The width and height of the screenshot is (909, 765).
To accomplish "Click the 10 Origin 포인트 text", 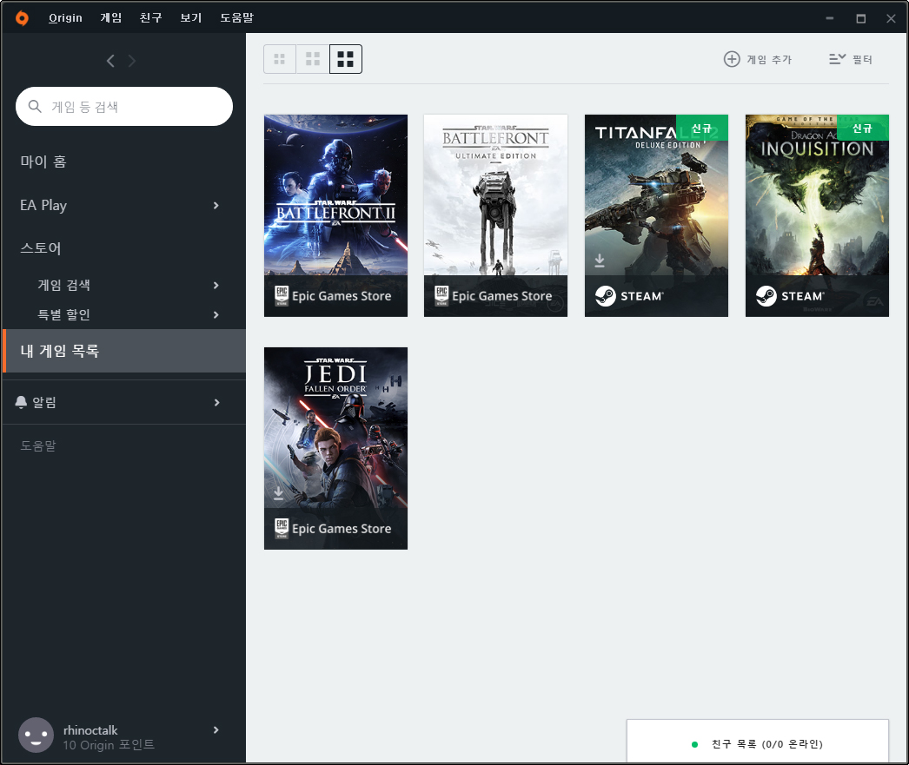I will pyautogui.click(x=109, y=745).
